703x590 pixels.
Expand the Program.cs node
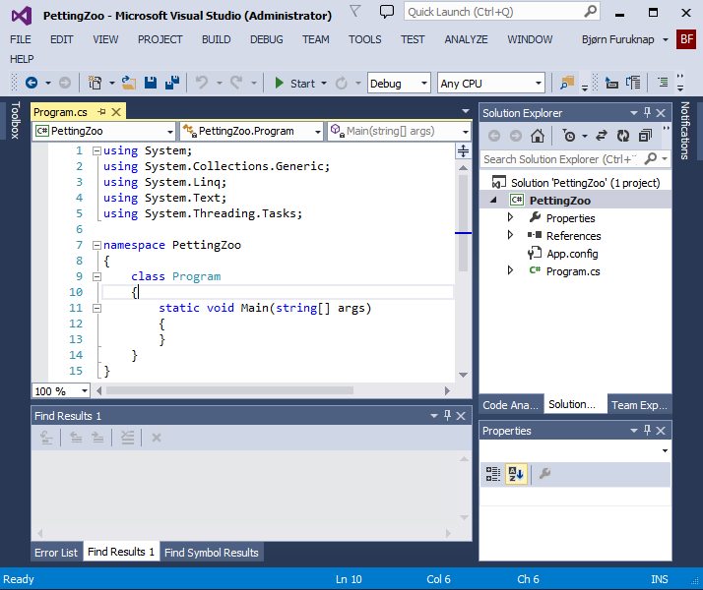click(510, 270)
